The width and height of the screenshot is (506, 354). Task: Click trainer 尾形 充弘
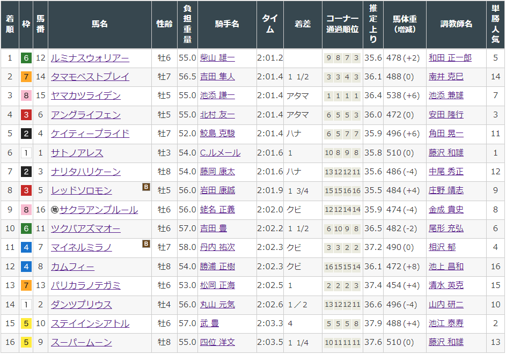pos(446,228)
